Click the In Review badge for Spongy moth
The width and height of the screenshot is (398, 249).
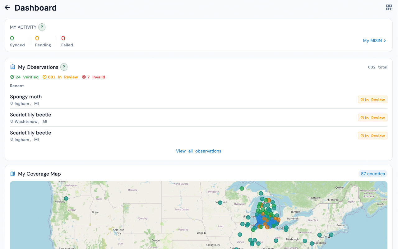[373, 100]
